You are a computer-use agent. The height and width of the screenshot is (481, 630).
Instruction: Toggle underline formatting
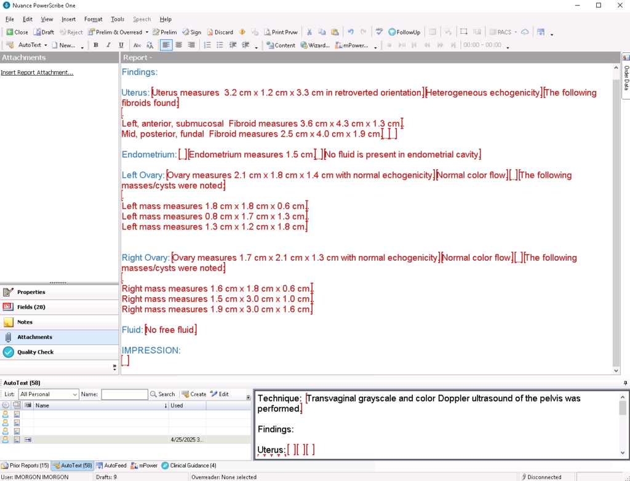click(121, 45)
